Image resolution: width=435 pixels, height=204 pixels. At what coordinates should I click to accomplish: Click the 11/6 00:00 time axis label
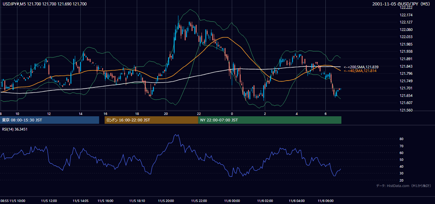232,201
